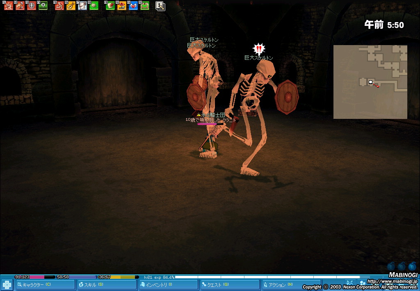Use the F6 lute instrument skill

pos(71,6)
